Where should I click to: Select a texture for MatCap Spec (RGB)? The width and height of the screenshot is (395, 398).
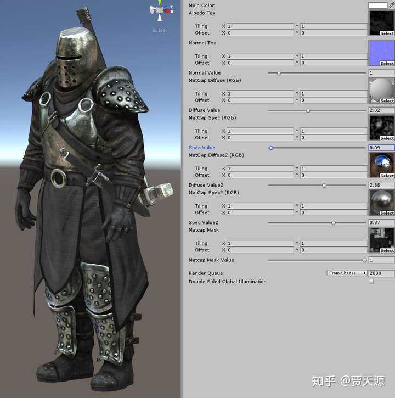[x=387, y=138]
